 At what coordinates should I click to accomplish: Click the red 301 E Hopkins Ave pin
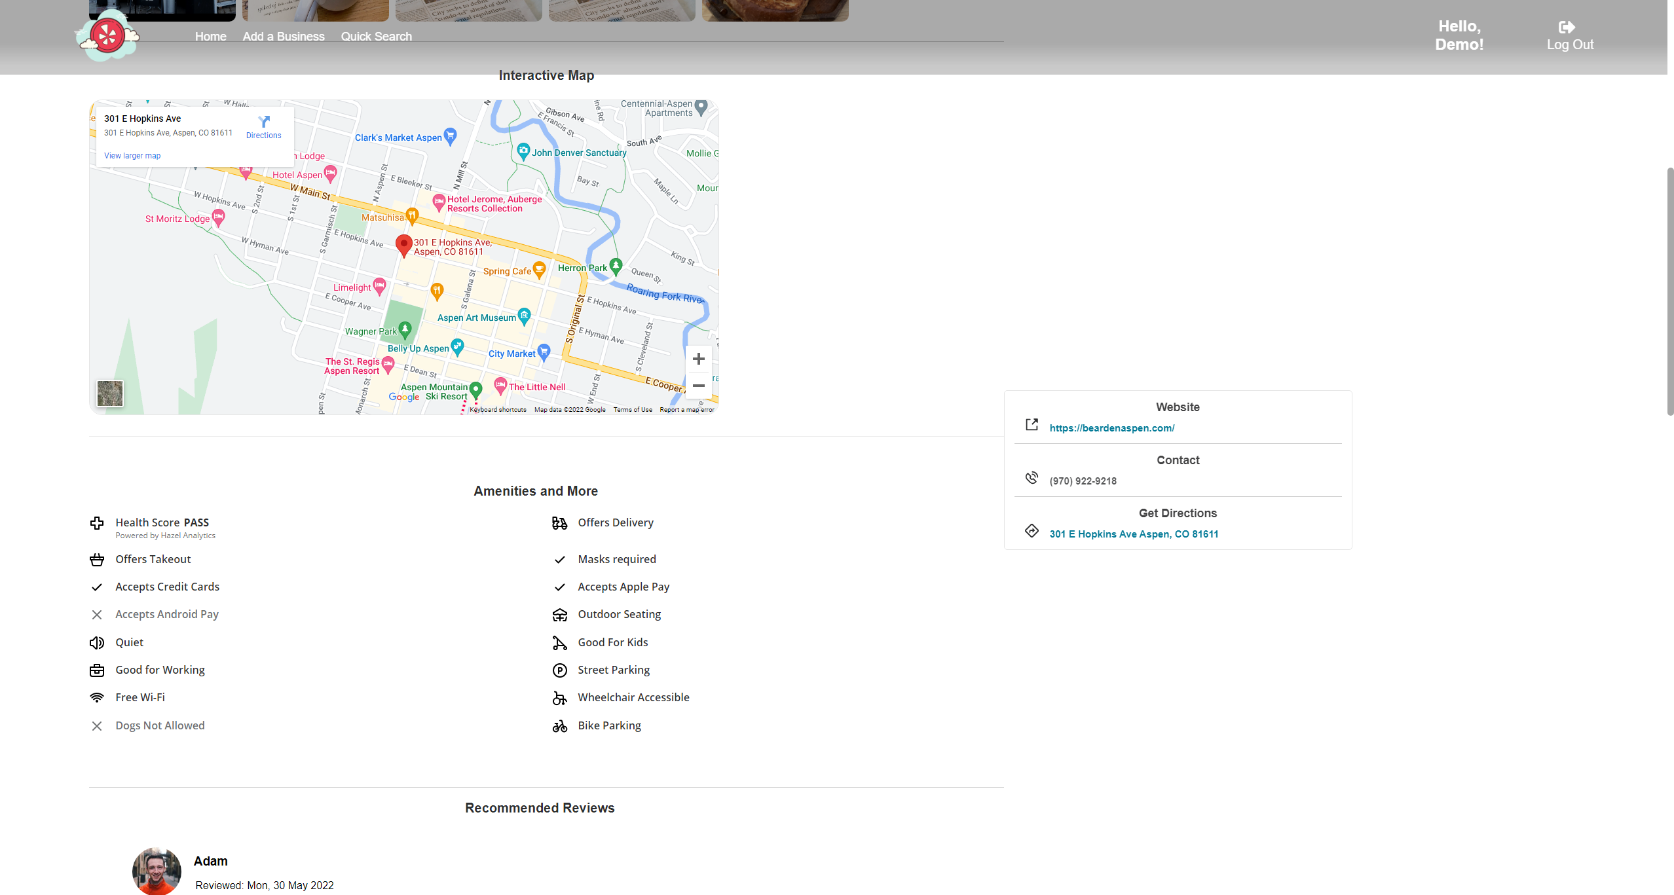coord(404,246)
